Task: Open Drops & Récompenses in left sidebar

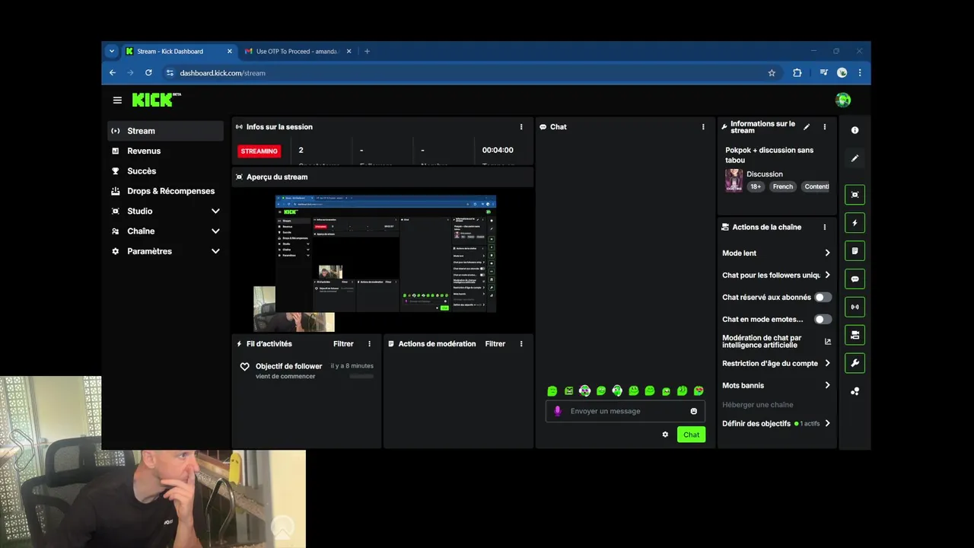Action: tap(166, 191)
